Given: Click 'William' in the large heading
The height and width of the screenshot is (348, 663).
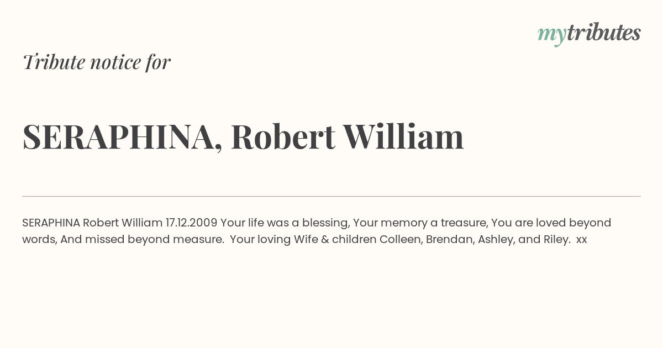Looking at the screenshot, I should tap(403, 136).
